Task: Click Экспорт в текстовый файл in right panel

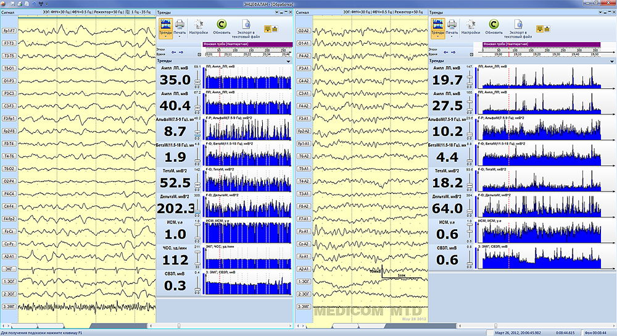Action: [518, 28]
